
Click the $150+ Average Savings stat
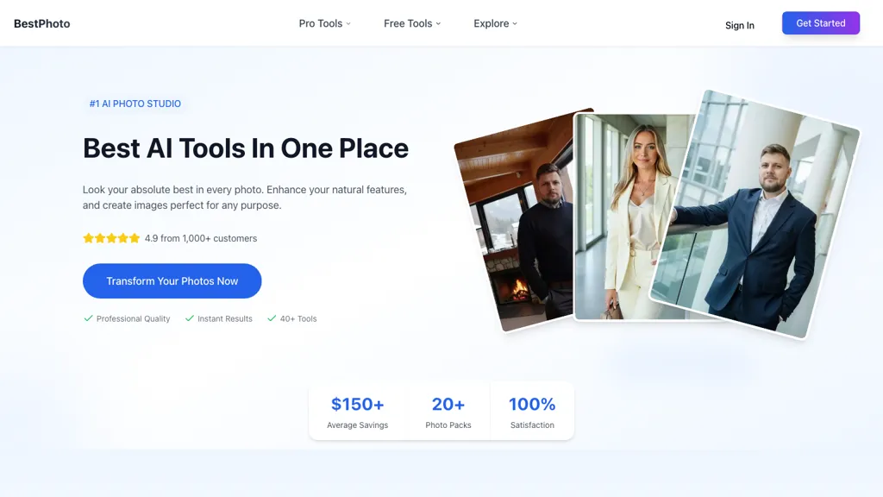357,412
